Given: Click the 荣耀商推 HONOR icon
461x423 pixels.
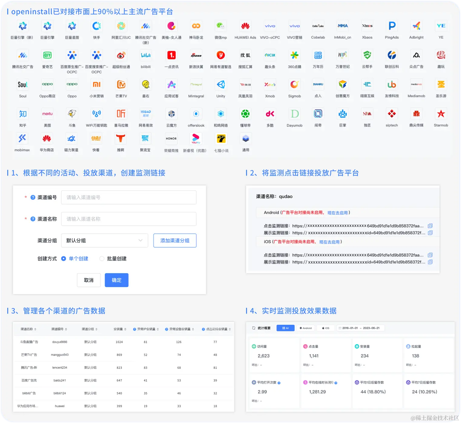Looking at the screenshot, I should tap(171, 139).
